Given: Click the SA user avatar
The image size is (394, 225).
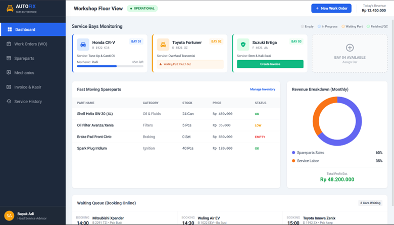Looking at the screenshot, I should [9, 215].
